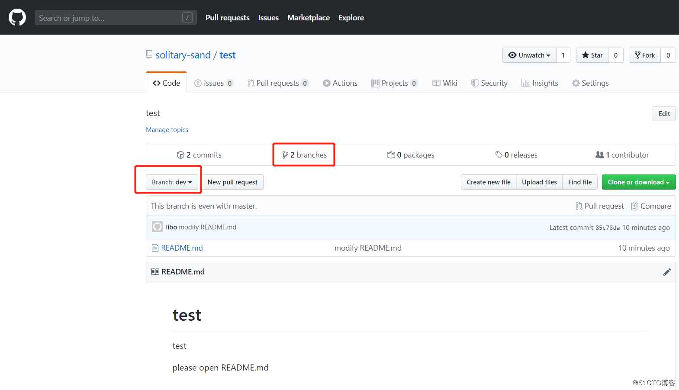Open README.md in the file list

[182, 248]
